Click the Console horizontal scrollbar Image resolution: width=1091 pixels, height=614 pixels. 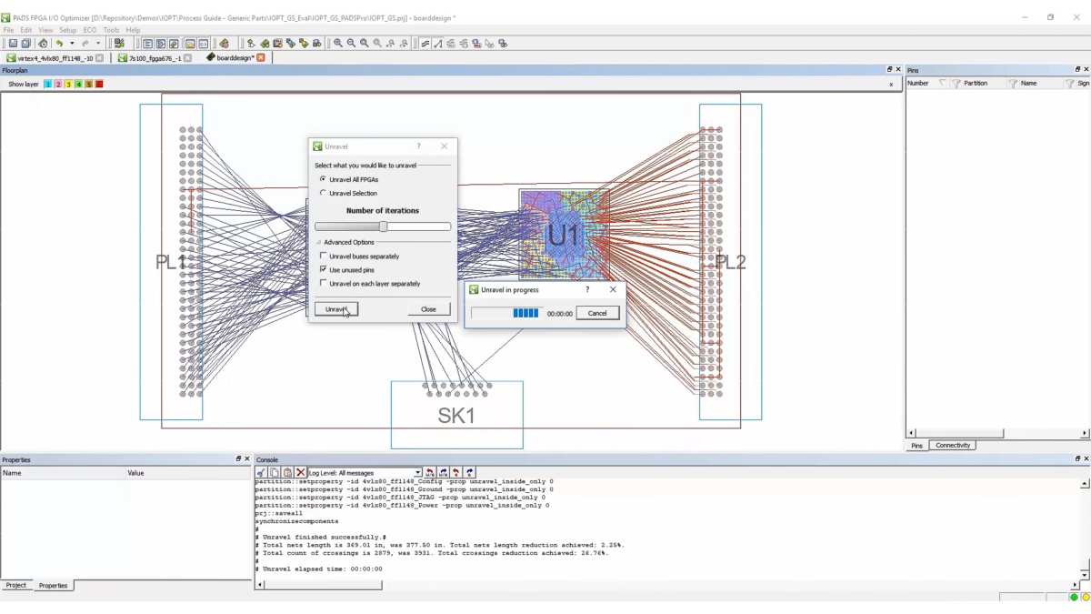[669, 585]
